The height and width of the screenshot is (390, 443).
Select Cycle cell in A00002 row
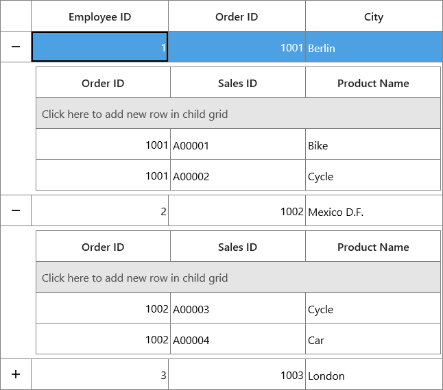point(373,175)
